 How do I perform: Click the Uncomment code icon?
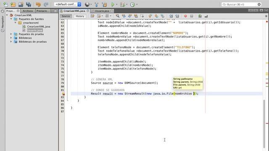206,16
